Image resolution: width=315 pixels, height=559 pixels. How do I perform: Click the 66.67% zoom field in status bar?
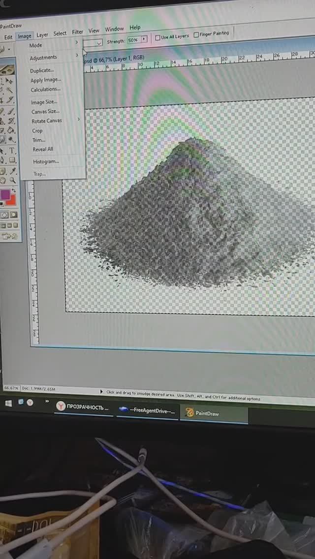(11, 388)
